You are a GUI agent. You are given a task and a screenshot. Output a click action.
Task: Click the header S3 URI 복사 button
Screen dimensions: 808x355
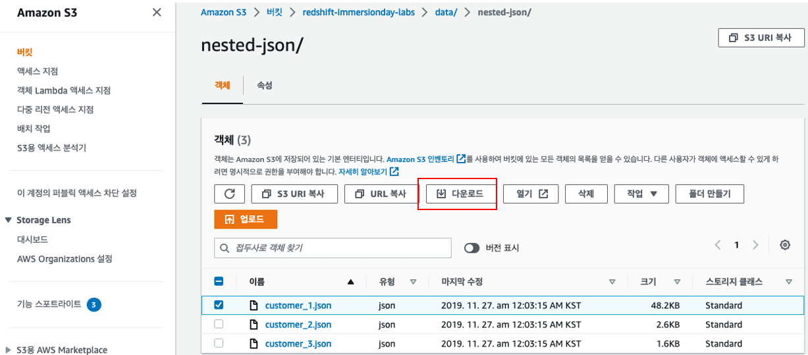(x=761, y=38)
